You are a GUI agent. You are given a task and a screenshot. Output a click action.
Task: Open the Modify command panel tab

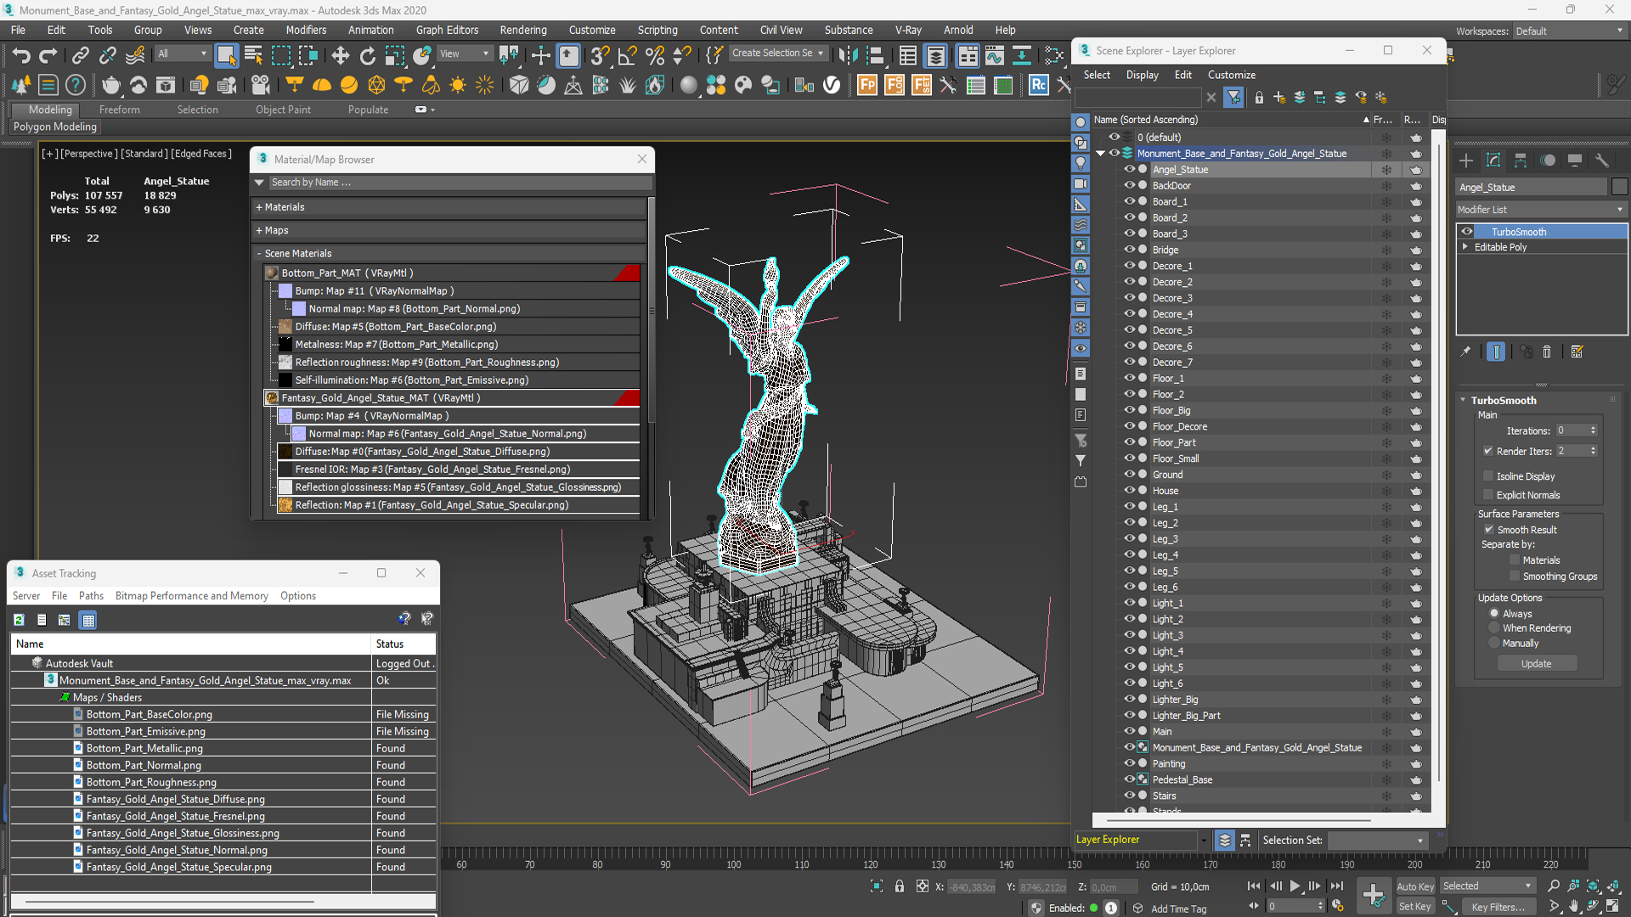(1493, 160)
